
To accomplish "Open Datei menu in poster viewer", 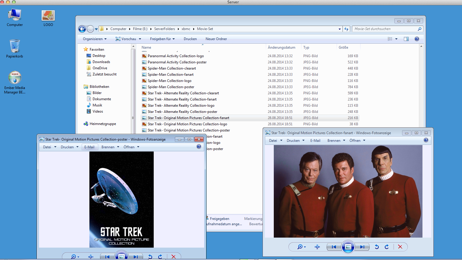I will pyautogui.click(x=50, y=147).
